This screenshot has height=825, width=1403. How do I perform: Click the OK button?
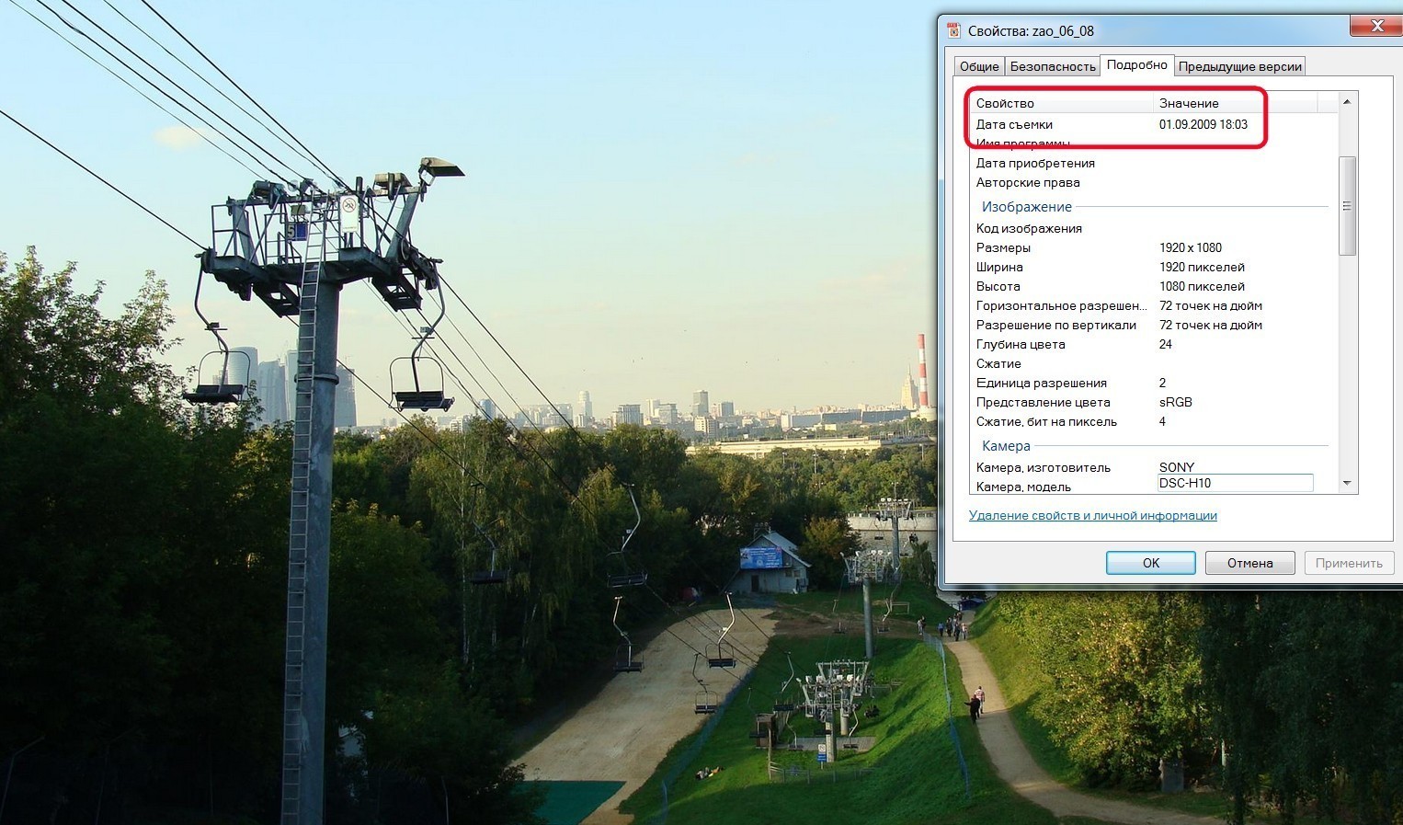pyautogui.click(x=1151, y=563)
